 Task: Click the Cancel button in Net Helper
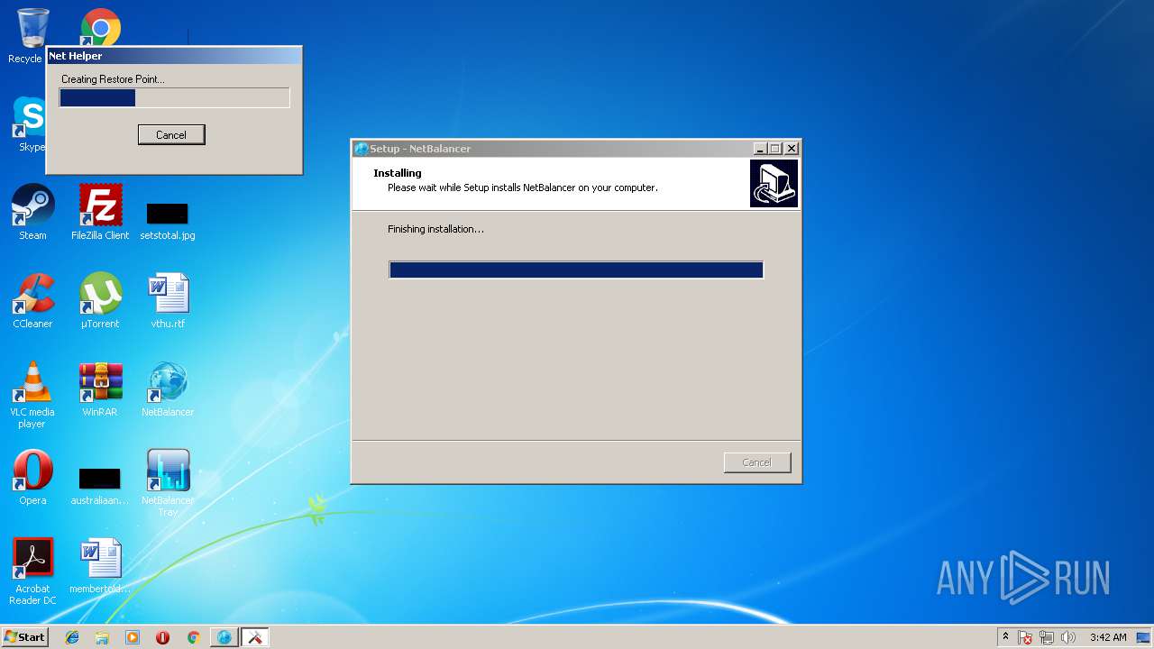coord(171,134)
